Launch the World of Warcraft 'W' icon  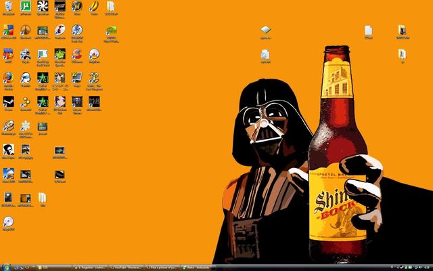click(77, 6)
